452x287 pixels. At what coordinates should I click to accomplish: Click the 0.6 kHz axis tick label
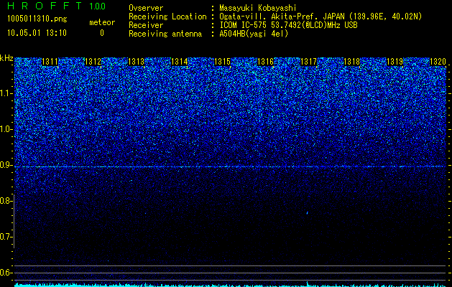(x=6, y=273)
